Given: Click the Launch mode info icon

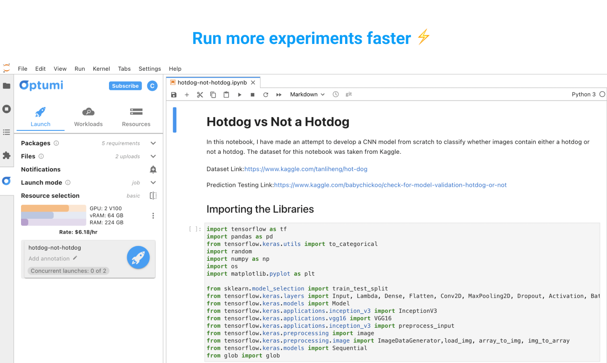Looking at the screenshot, I should point(68,182).
